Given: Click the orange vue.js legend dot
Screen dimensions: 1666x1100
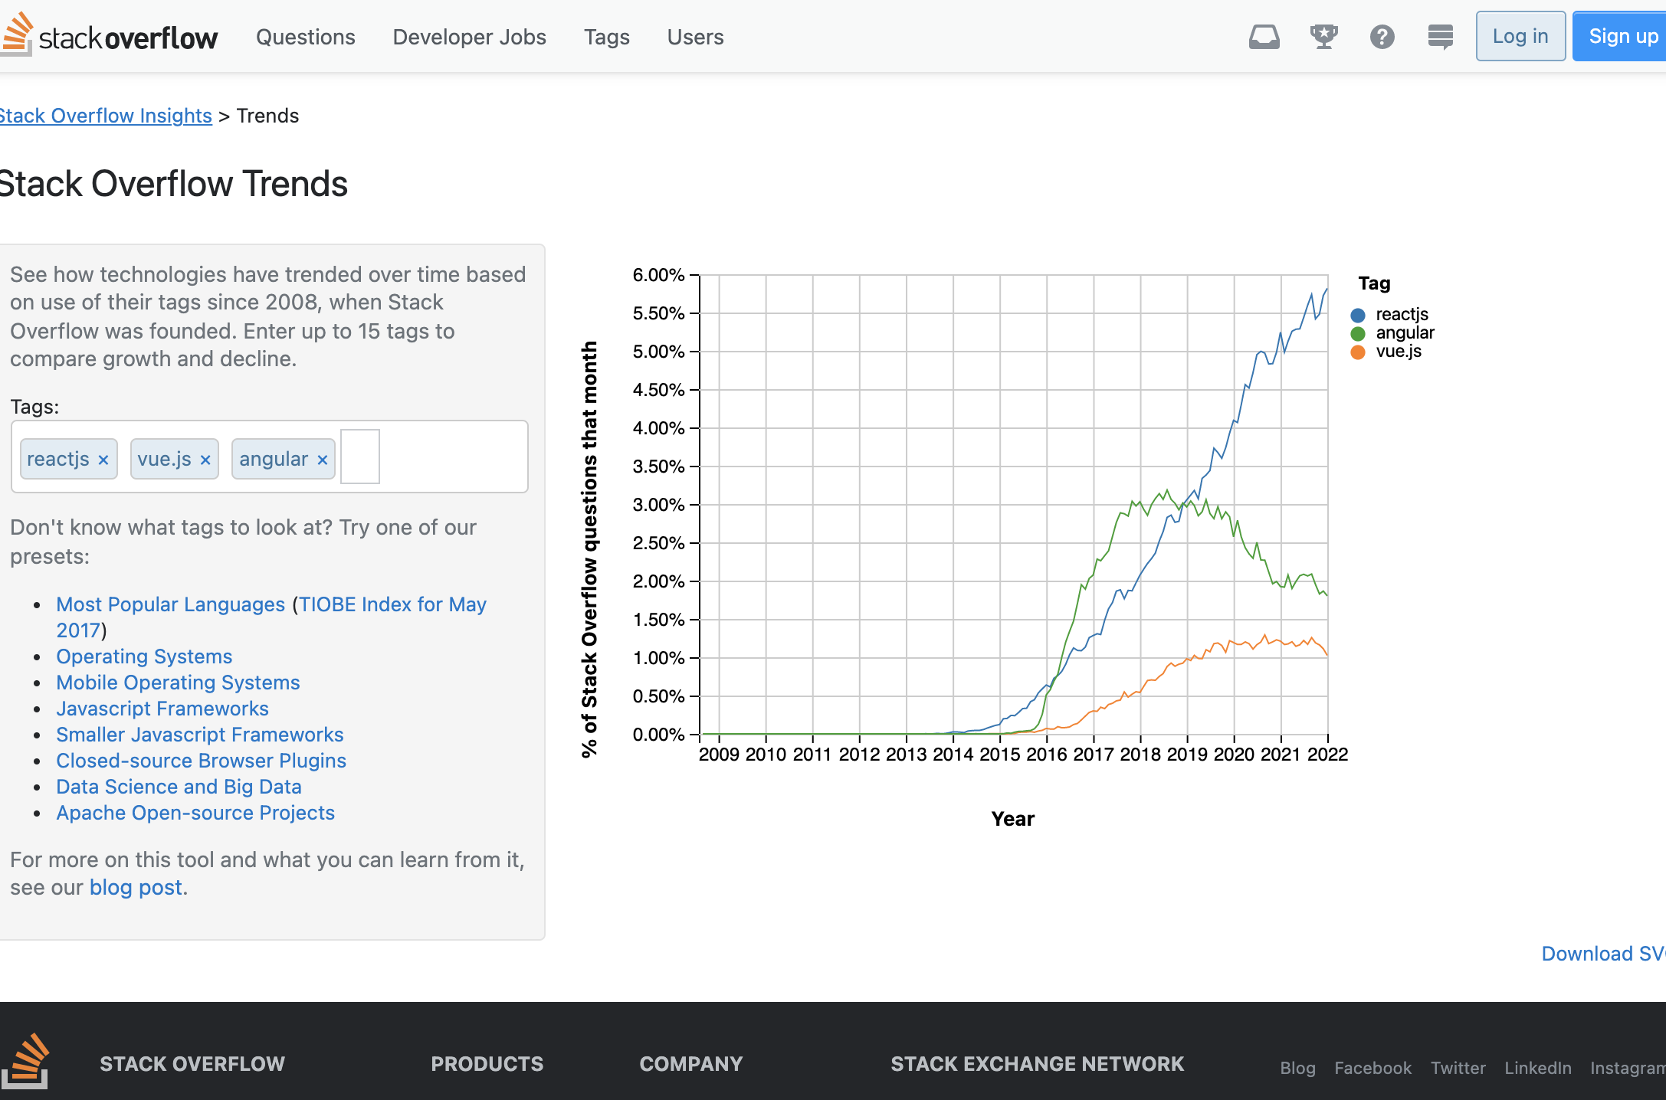Looking at the screenshot, I should [1358, 352].
